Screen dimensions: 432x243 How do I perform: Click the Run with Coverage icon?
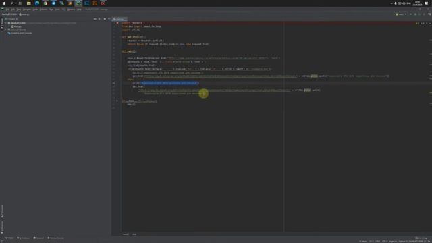point(420,14)
